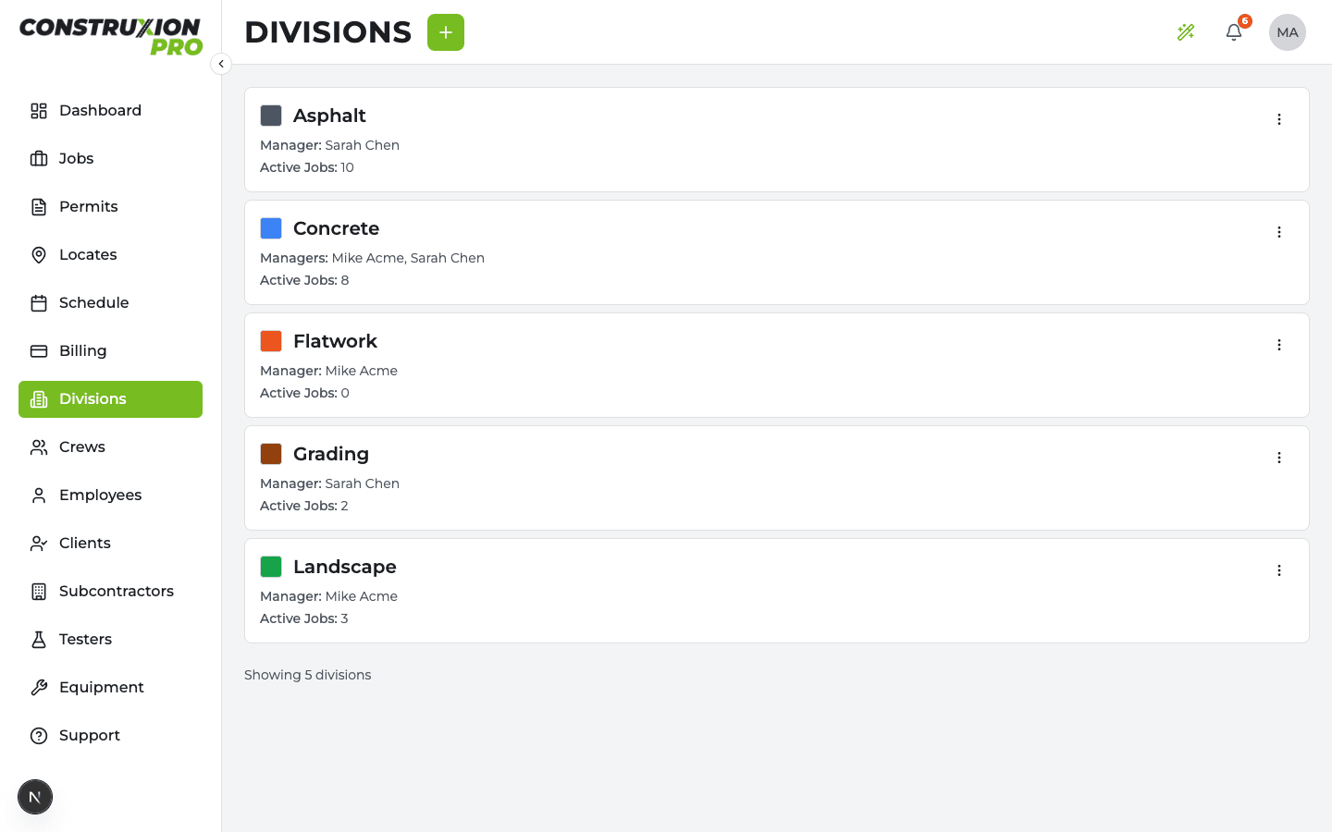This screenshot has width=1332, height=832.
Task: Click the Permits document icon
Action: [x=39, y=207]
